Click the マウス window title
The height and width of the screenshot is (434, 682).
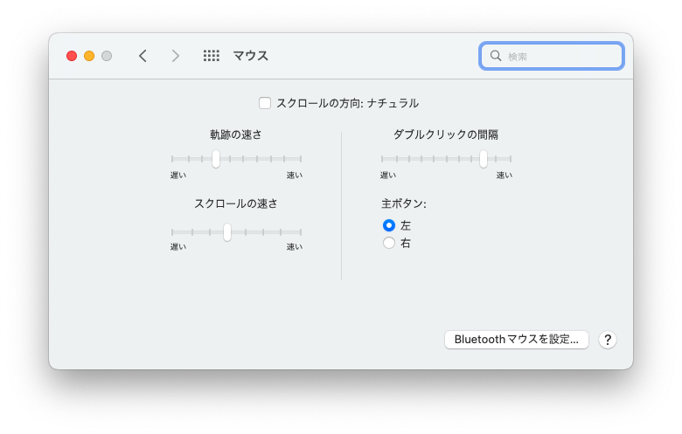click(251, 56)
